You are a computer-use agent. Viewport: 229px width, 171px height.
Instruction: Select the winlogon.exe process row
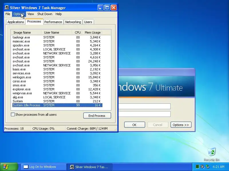(x=57, y=77)
